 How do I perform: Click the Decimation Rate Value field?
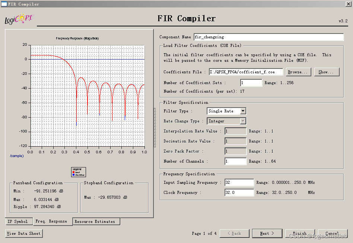pyautogui.click(x=235, y=141)
